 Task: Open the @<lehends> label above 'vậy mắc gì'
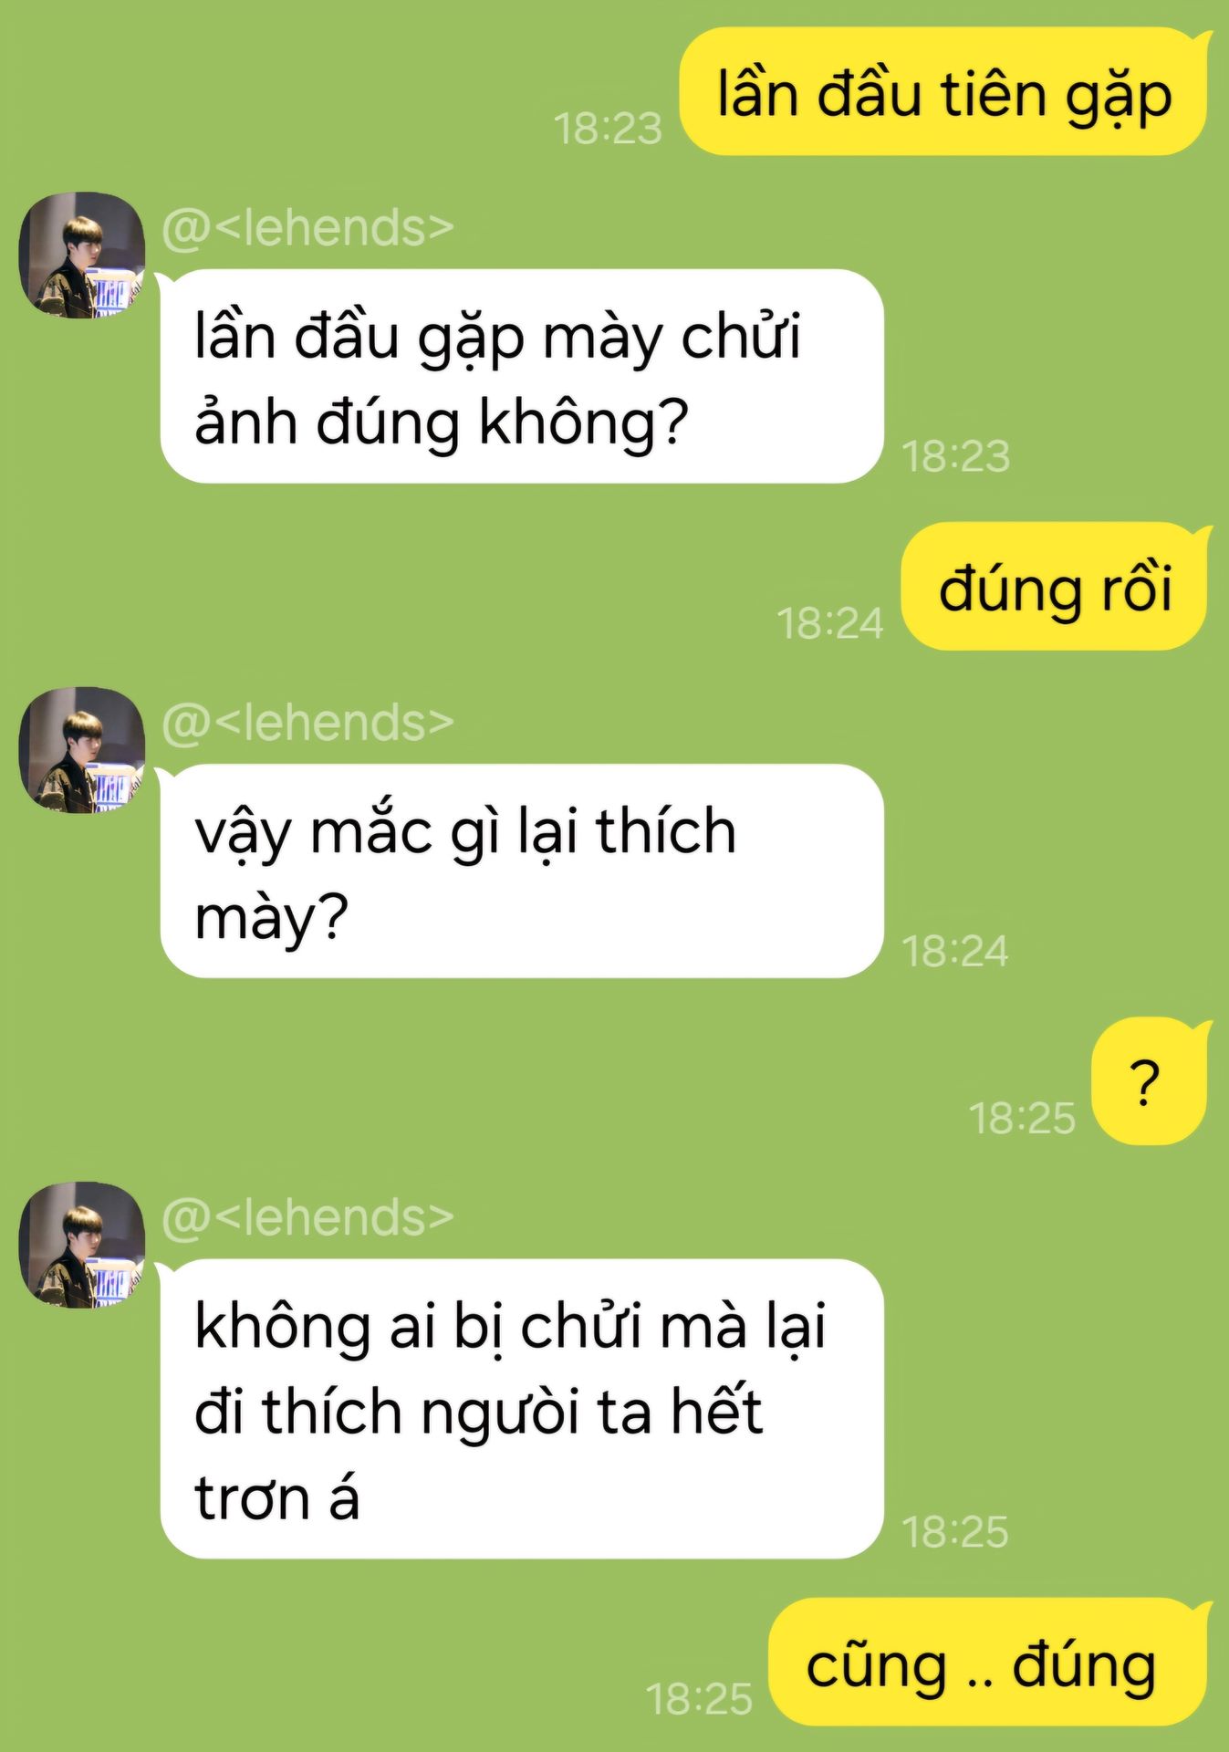pyautogui.click(x=307, y=723)
